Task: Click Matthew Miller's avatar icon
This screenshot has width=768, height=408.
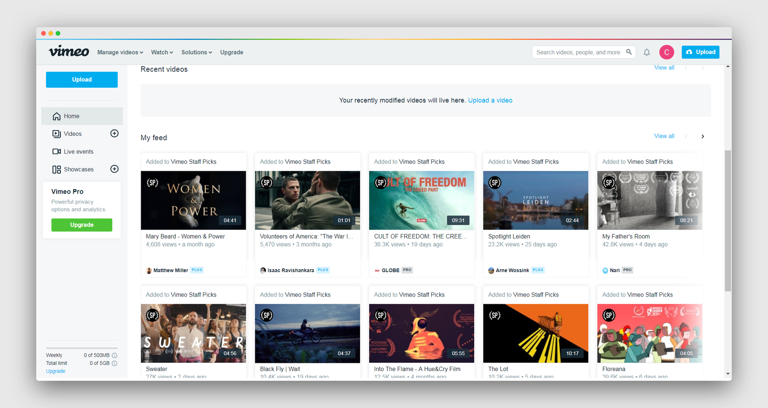Action: (149, 270)
